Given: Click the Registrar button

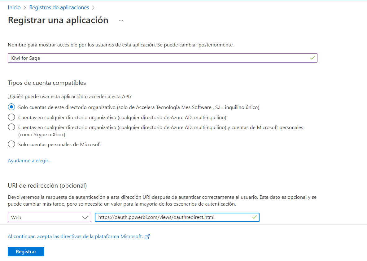Looking at the screenshot, I should 26,252.
